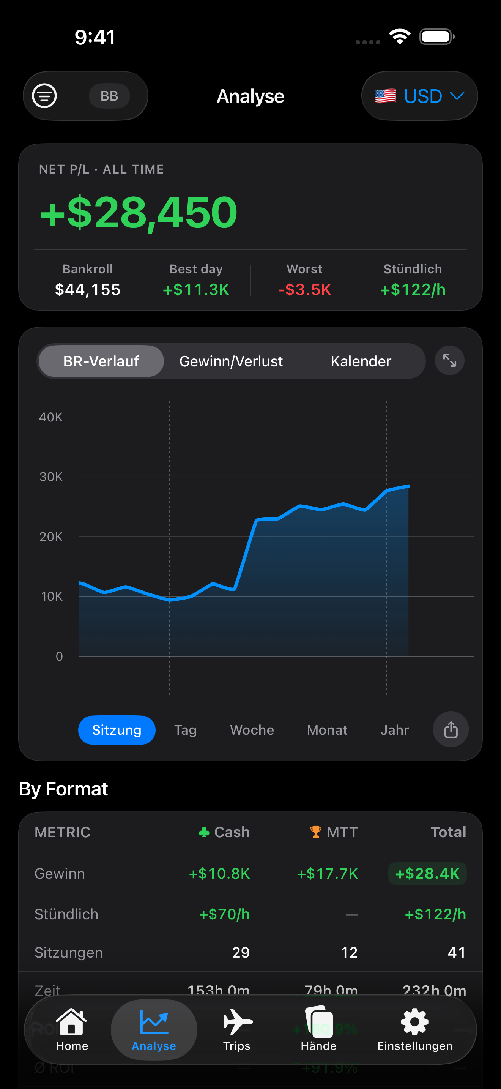Tap the Analyse chart tab icon
The height and width of the screenshot is (1089, 501).
click(154, 1022)
